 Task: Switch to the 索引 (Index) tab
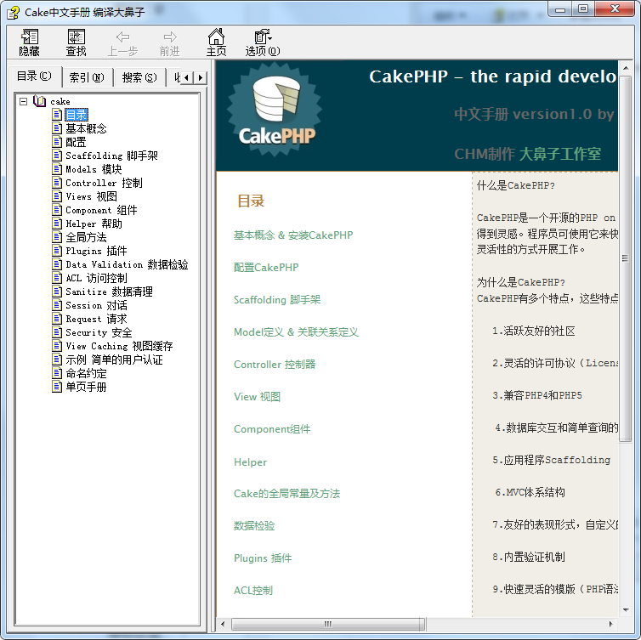[x=86, y=77]
